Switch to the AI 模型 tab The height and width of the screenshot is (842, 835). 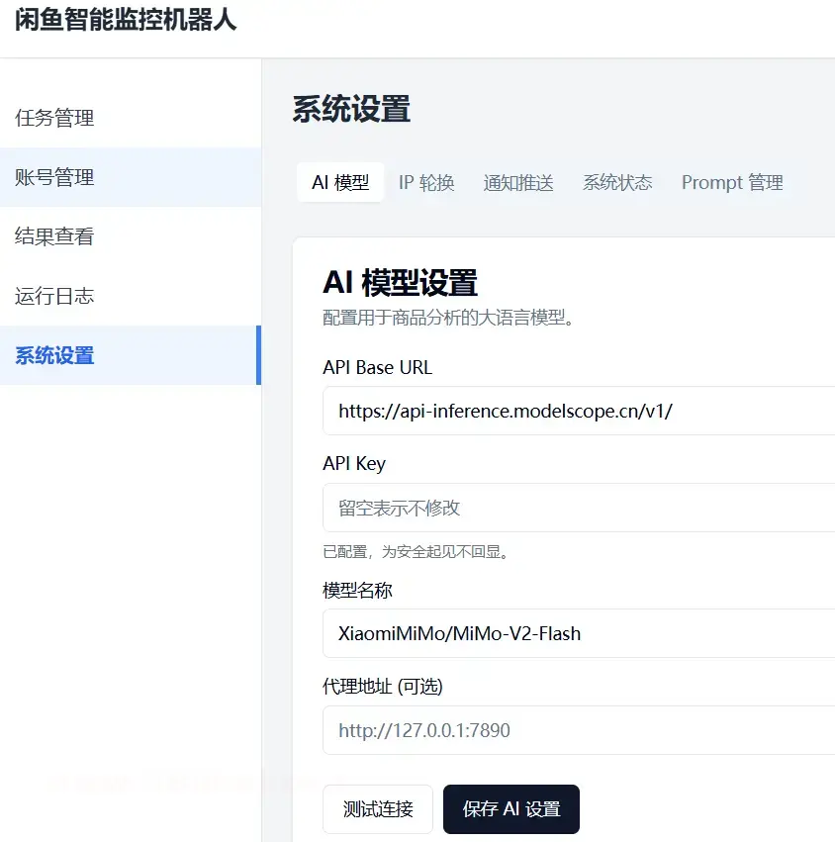[x=340, y=183]
